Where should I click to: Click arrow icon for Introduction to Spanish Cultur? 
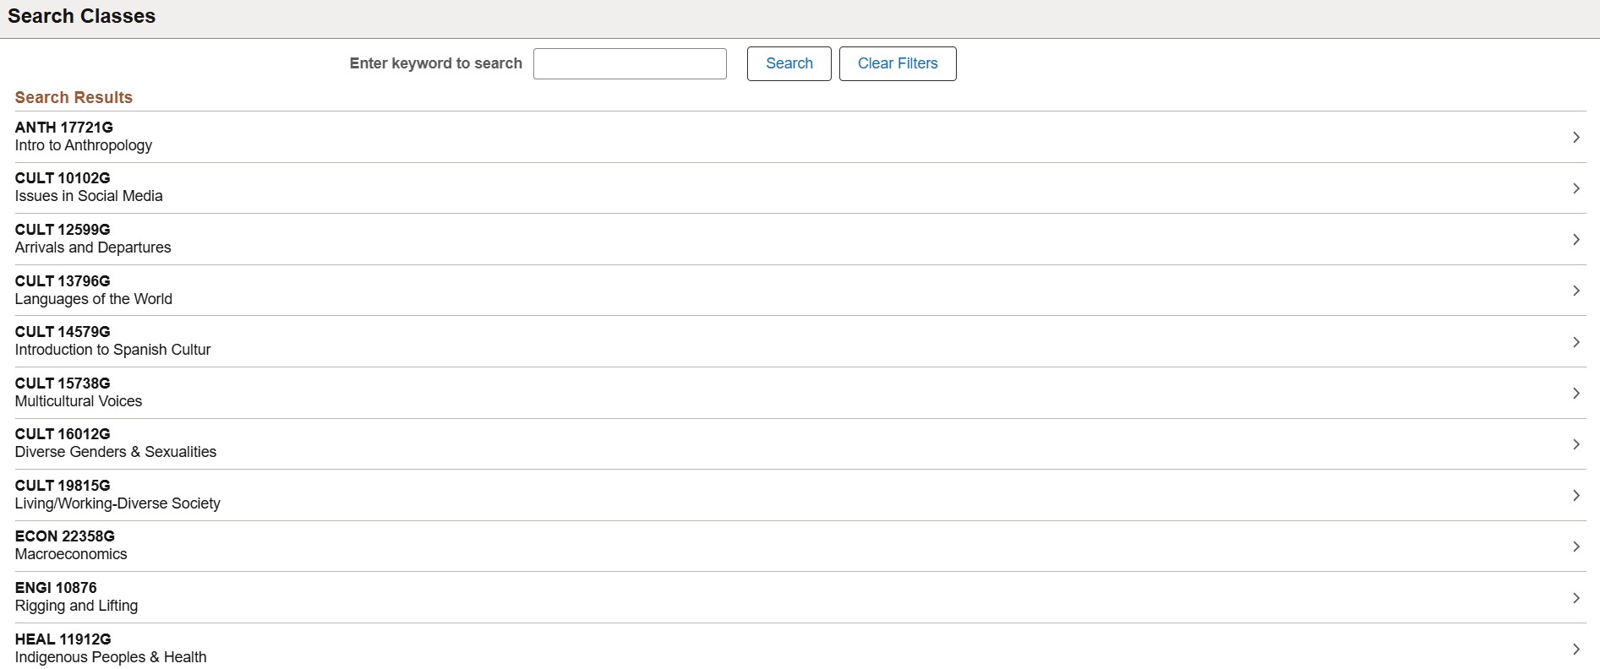1575,342
